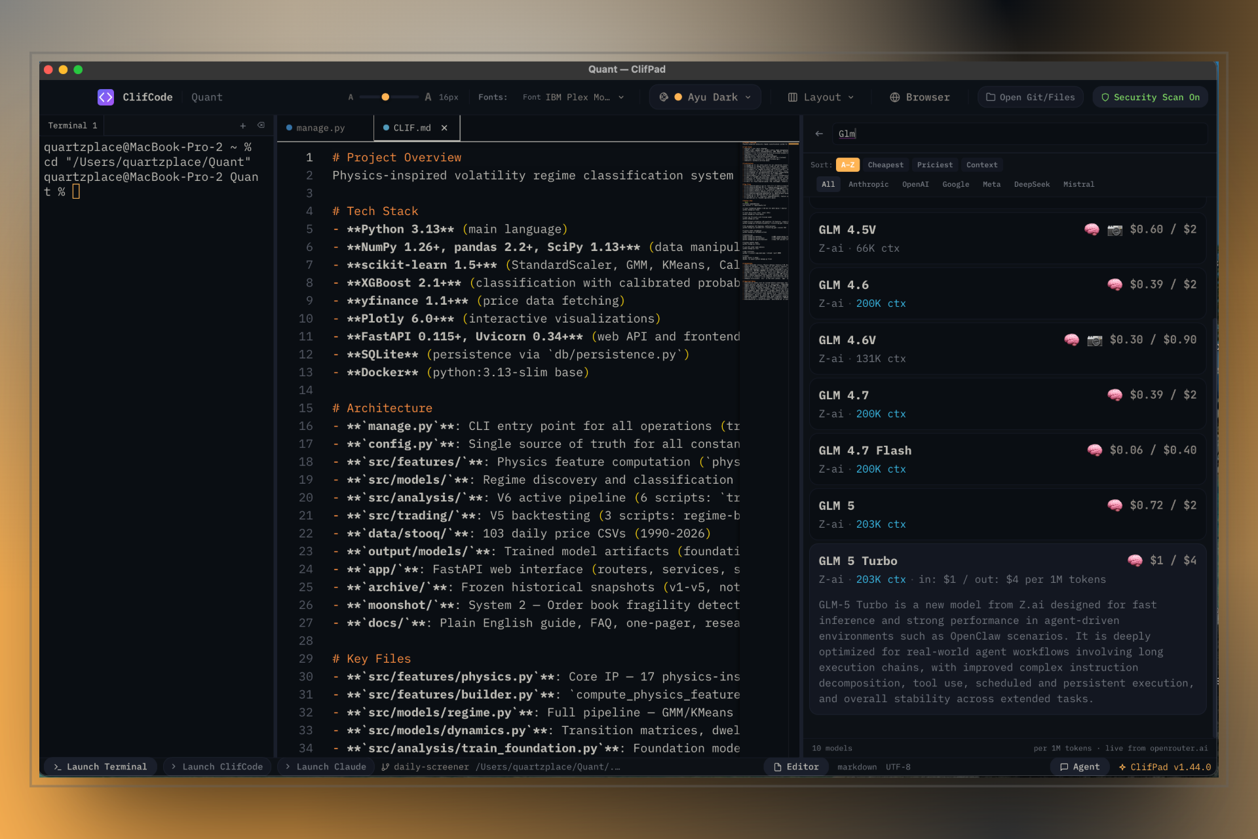
Task: Click the palette icon in theme selector
Action: click(664, 97)
